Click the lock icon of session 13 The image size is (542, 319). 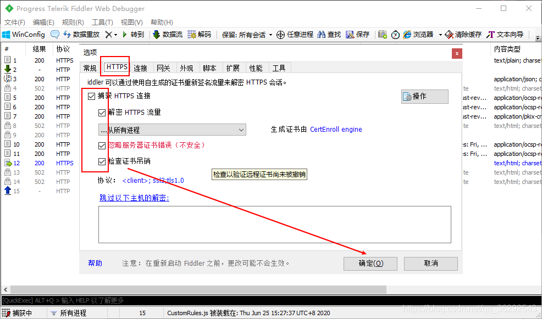7,172
